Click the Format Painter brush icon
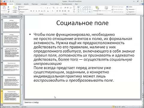The height and width of the screenshot is (108, 144). coord(8,12)
